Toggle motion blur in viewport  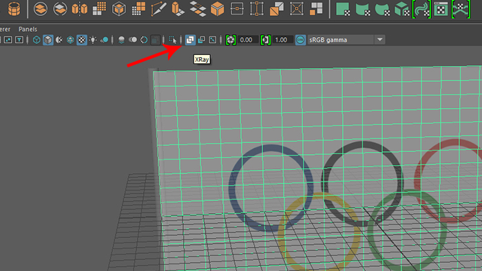(x=133, y=40)
